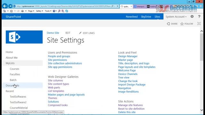Open the Tools menu dropdown

click(x=48, y=11)
